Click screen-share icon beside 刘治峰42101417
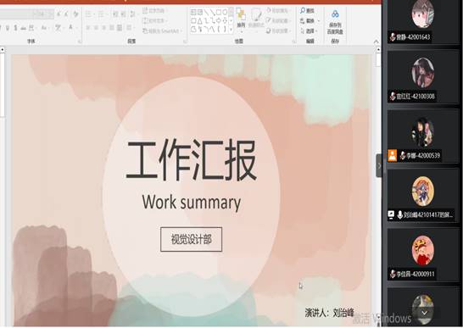 pos(391,214)
